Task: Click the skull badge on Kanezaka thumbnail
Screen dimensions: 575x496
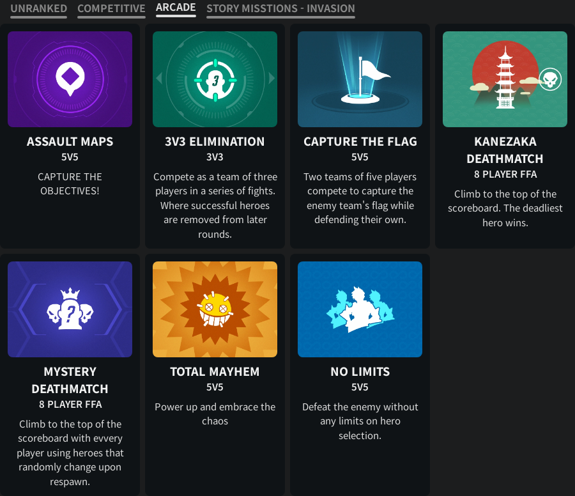Action: (551, 79)
